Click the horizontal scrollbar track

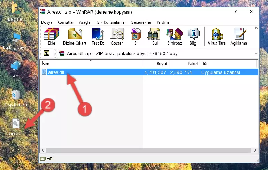(148, 150)
